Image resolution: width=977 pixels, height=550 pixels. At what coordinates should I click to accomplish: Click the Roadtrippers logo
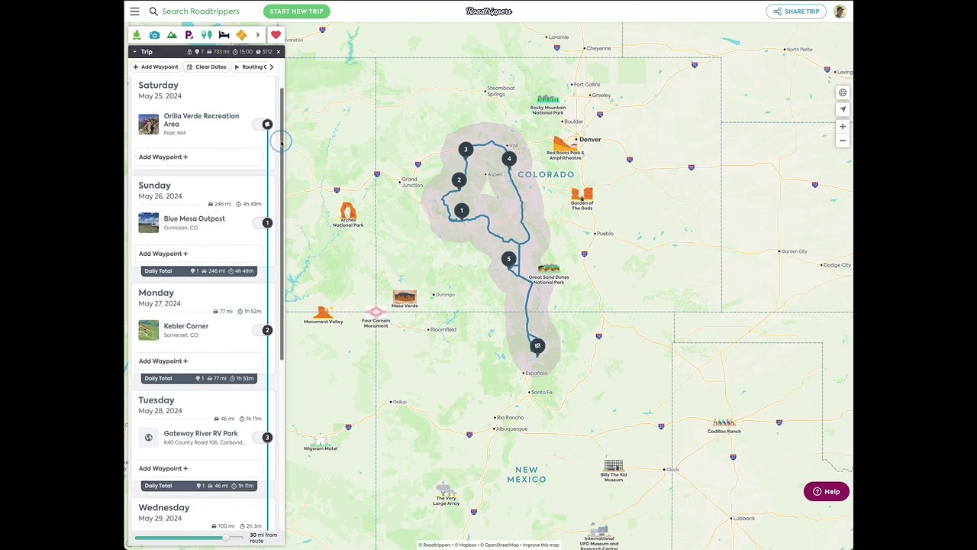click(489, 11)
